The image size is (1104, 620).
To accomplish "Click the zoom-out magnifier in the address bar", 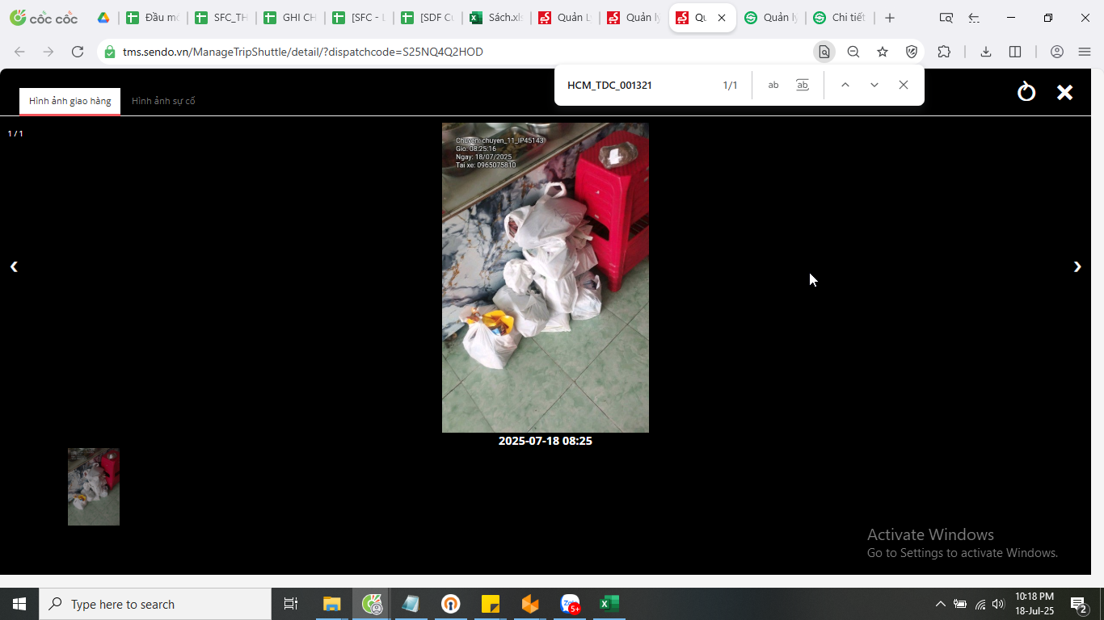I will (853, 52).
